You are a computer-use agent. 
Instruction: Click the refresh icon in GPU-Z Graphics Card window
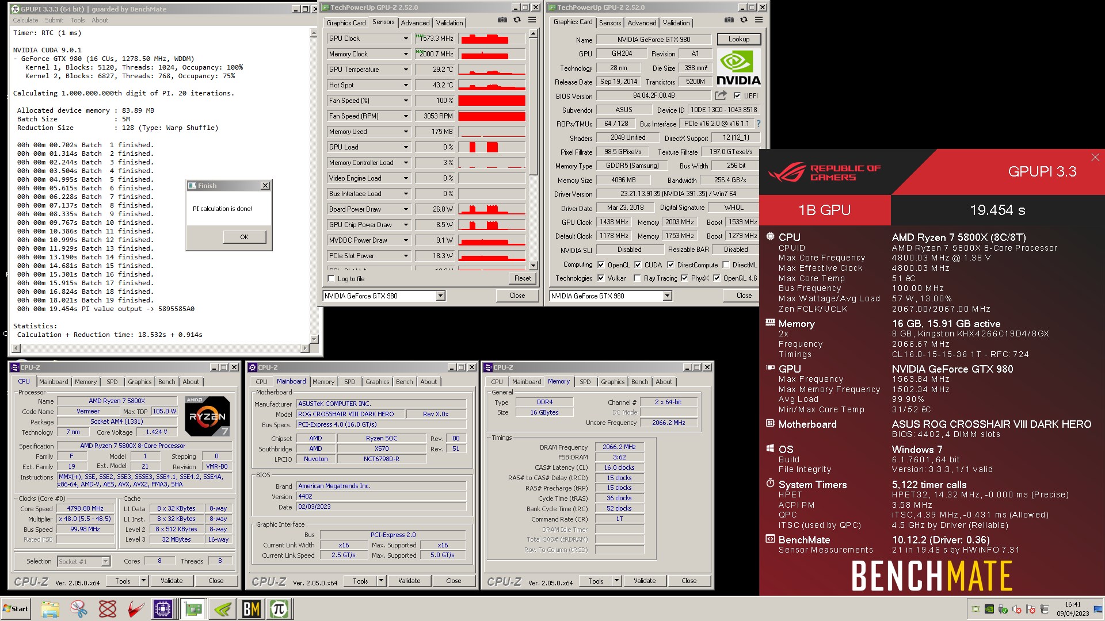coord(744,20)
